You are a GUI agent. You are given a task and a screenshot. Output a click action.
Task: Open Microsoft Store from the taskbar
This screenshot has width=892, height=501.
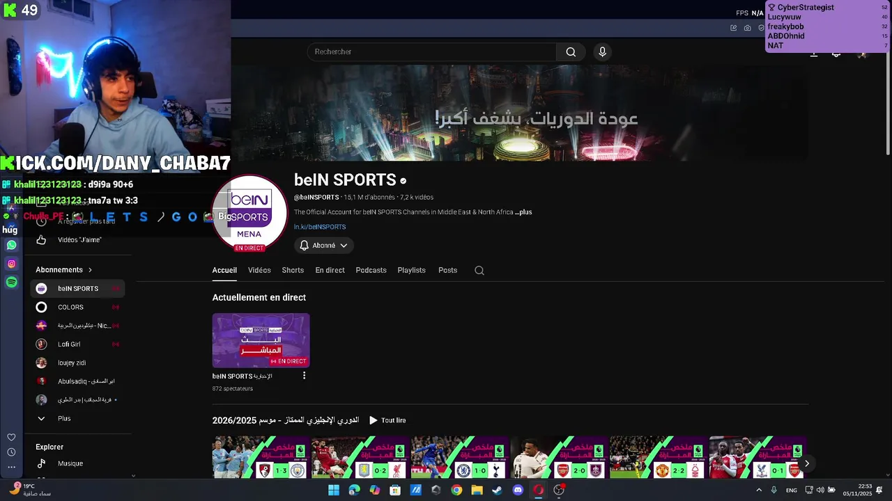point(395,490)
